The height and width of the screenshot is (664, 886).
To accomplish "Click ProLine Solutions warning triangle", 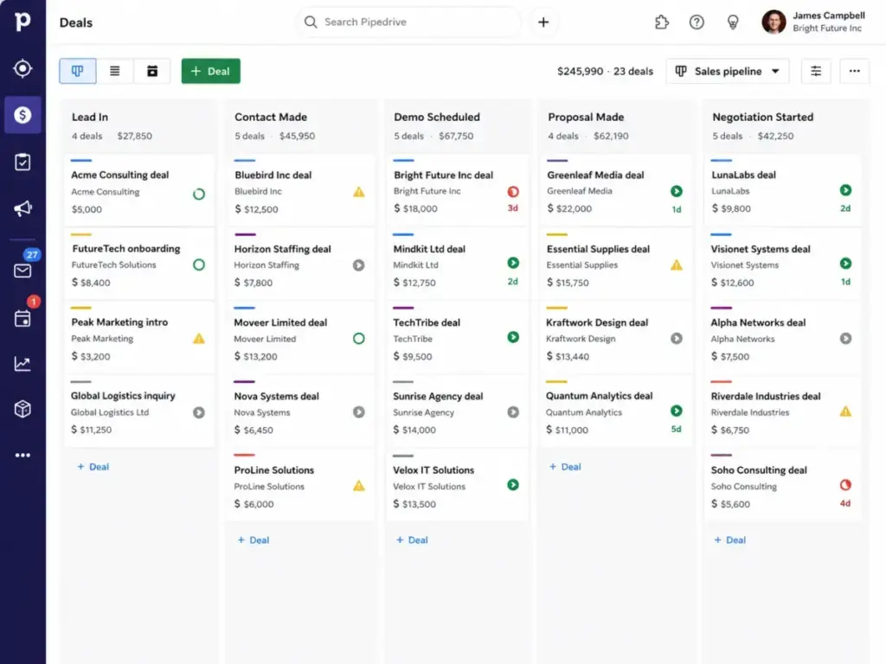I will point(359,486).
